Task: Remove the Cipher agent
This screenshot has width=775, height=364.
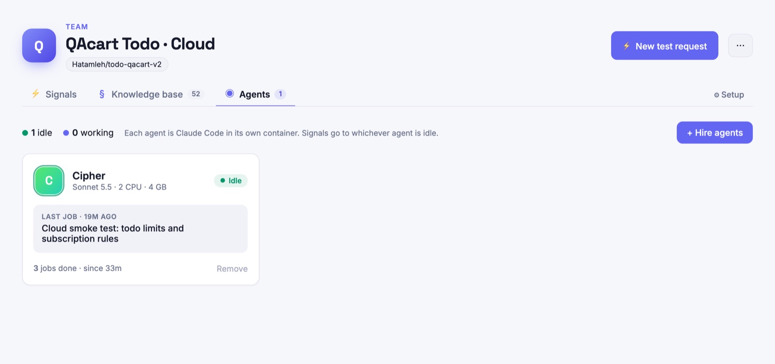Action: [232, 269]
